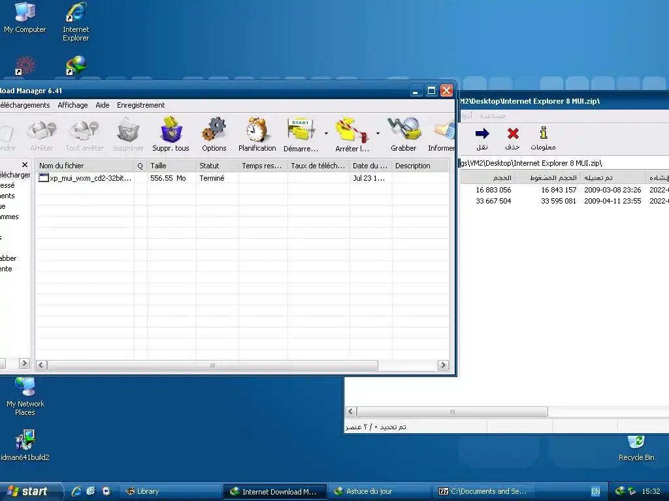Image resolution: width=669 pixels, height=501 pixels.
Task: Click Supprimer trash icon in IDM
Action: 128,136
